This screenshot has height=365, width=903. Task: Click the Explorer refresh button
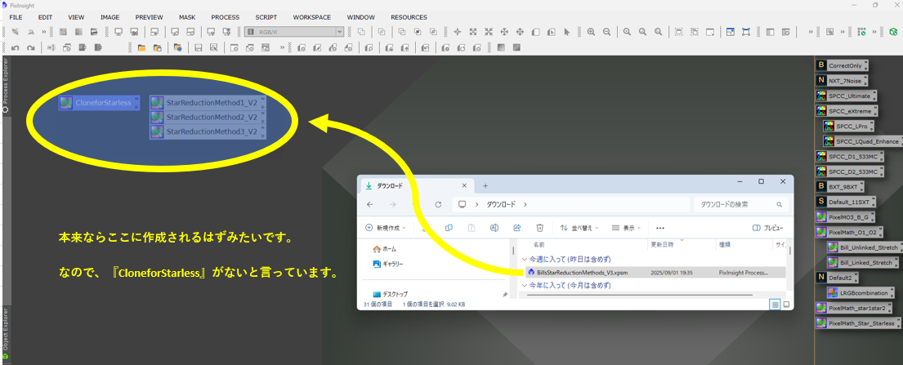point(438,204)
